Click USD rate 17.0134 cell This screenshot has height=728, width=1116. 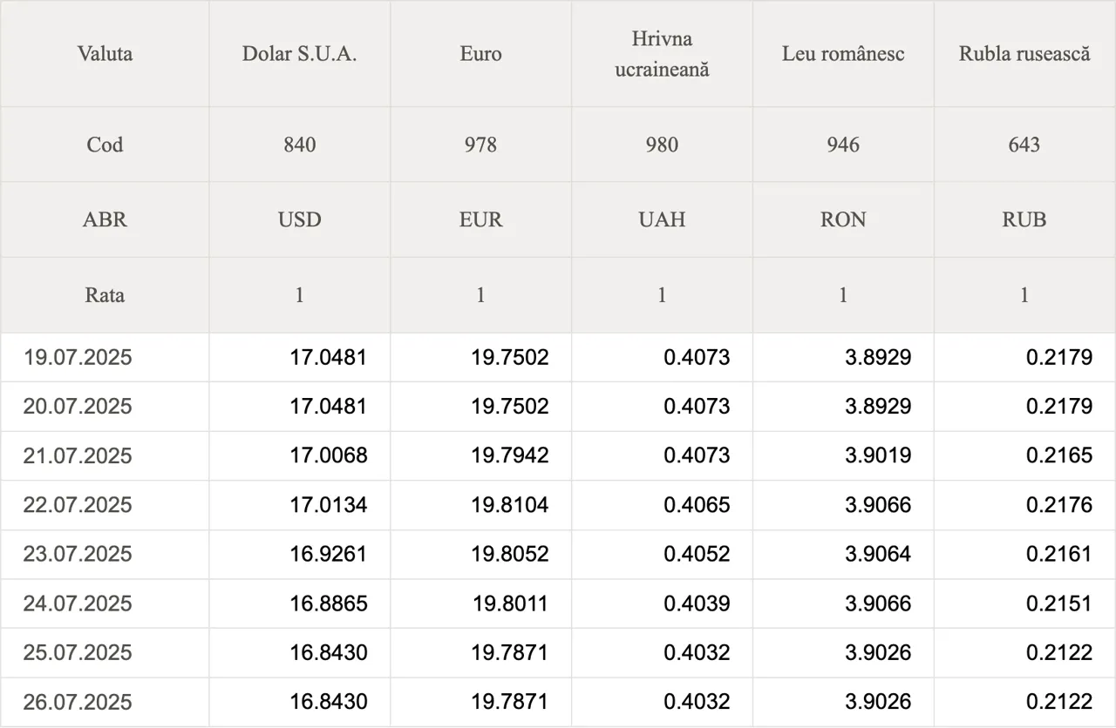[299, 505]
